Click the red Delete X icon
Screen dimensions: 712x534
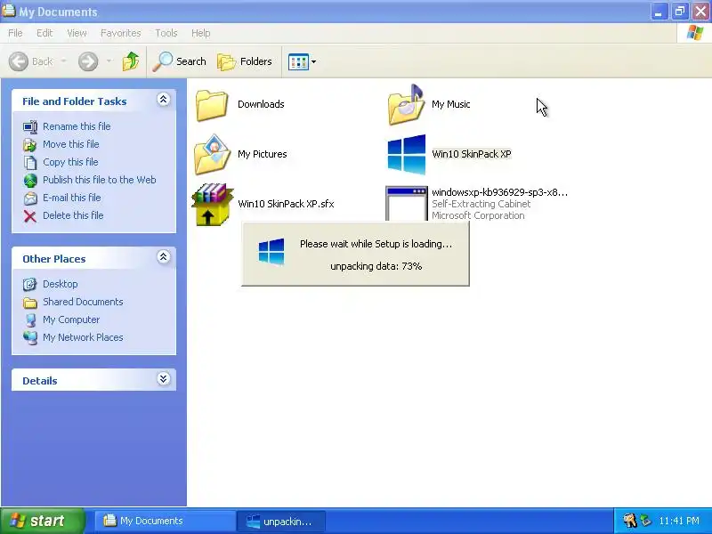pos(30,216)
